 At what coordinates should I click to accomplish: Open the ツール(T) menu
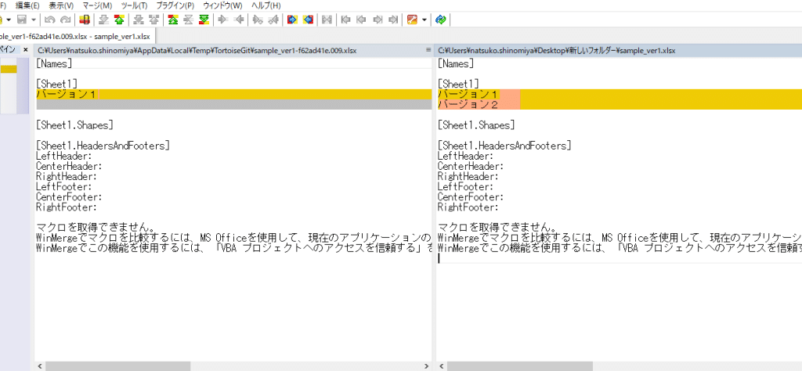(x=135, y=5)
